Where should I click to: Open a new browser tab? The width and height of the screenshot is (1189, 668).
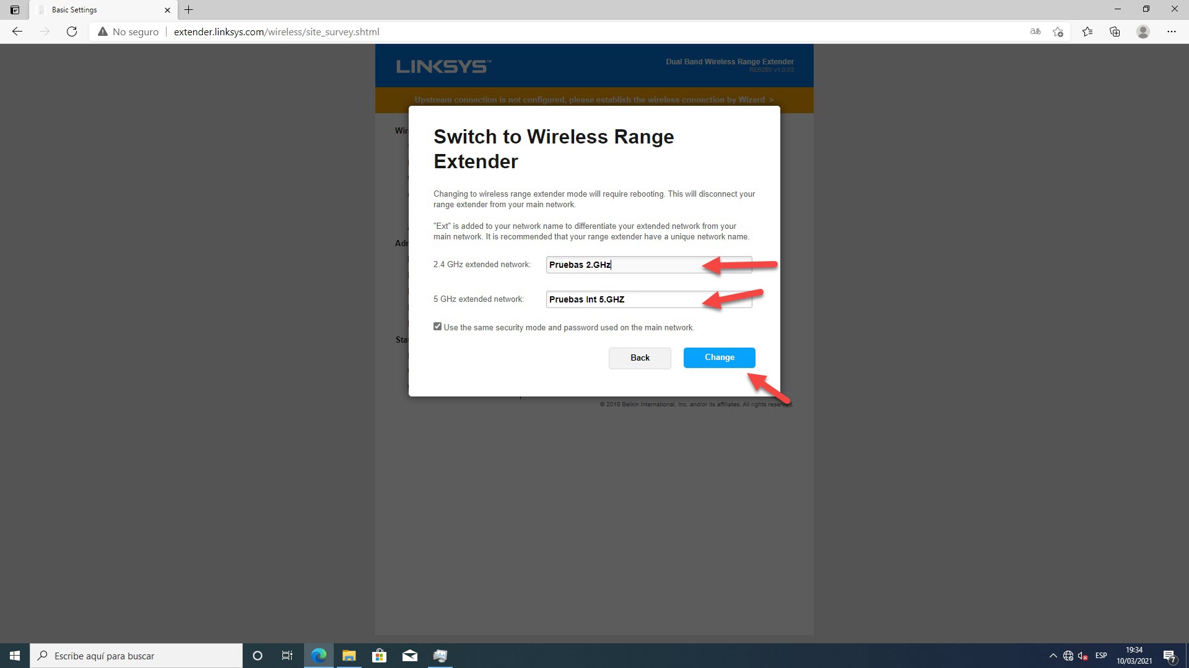(x=189, y=10)
